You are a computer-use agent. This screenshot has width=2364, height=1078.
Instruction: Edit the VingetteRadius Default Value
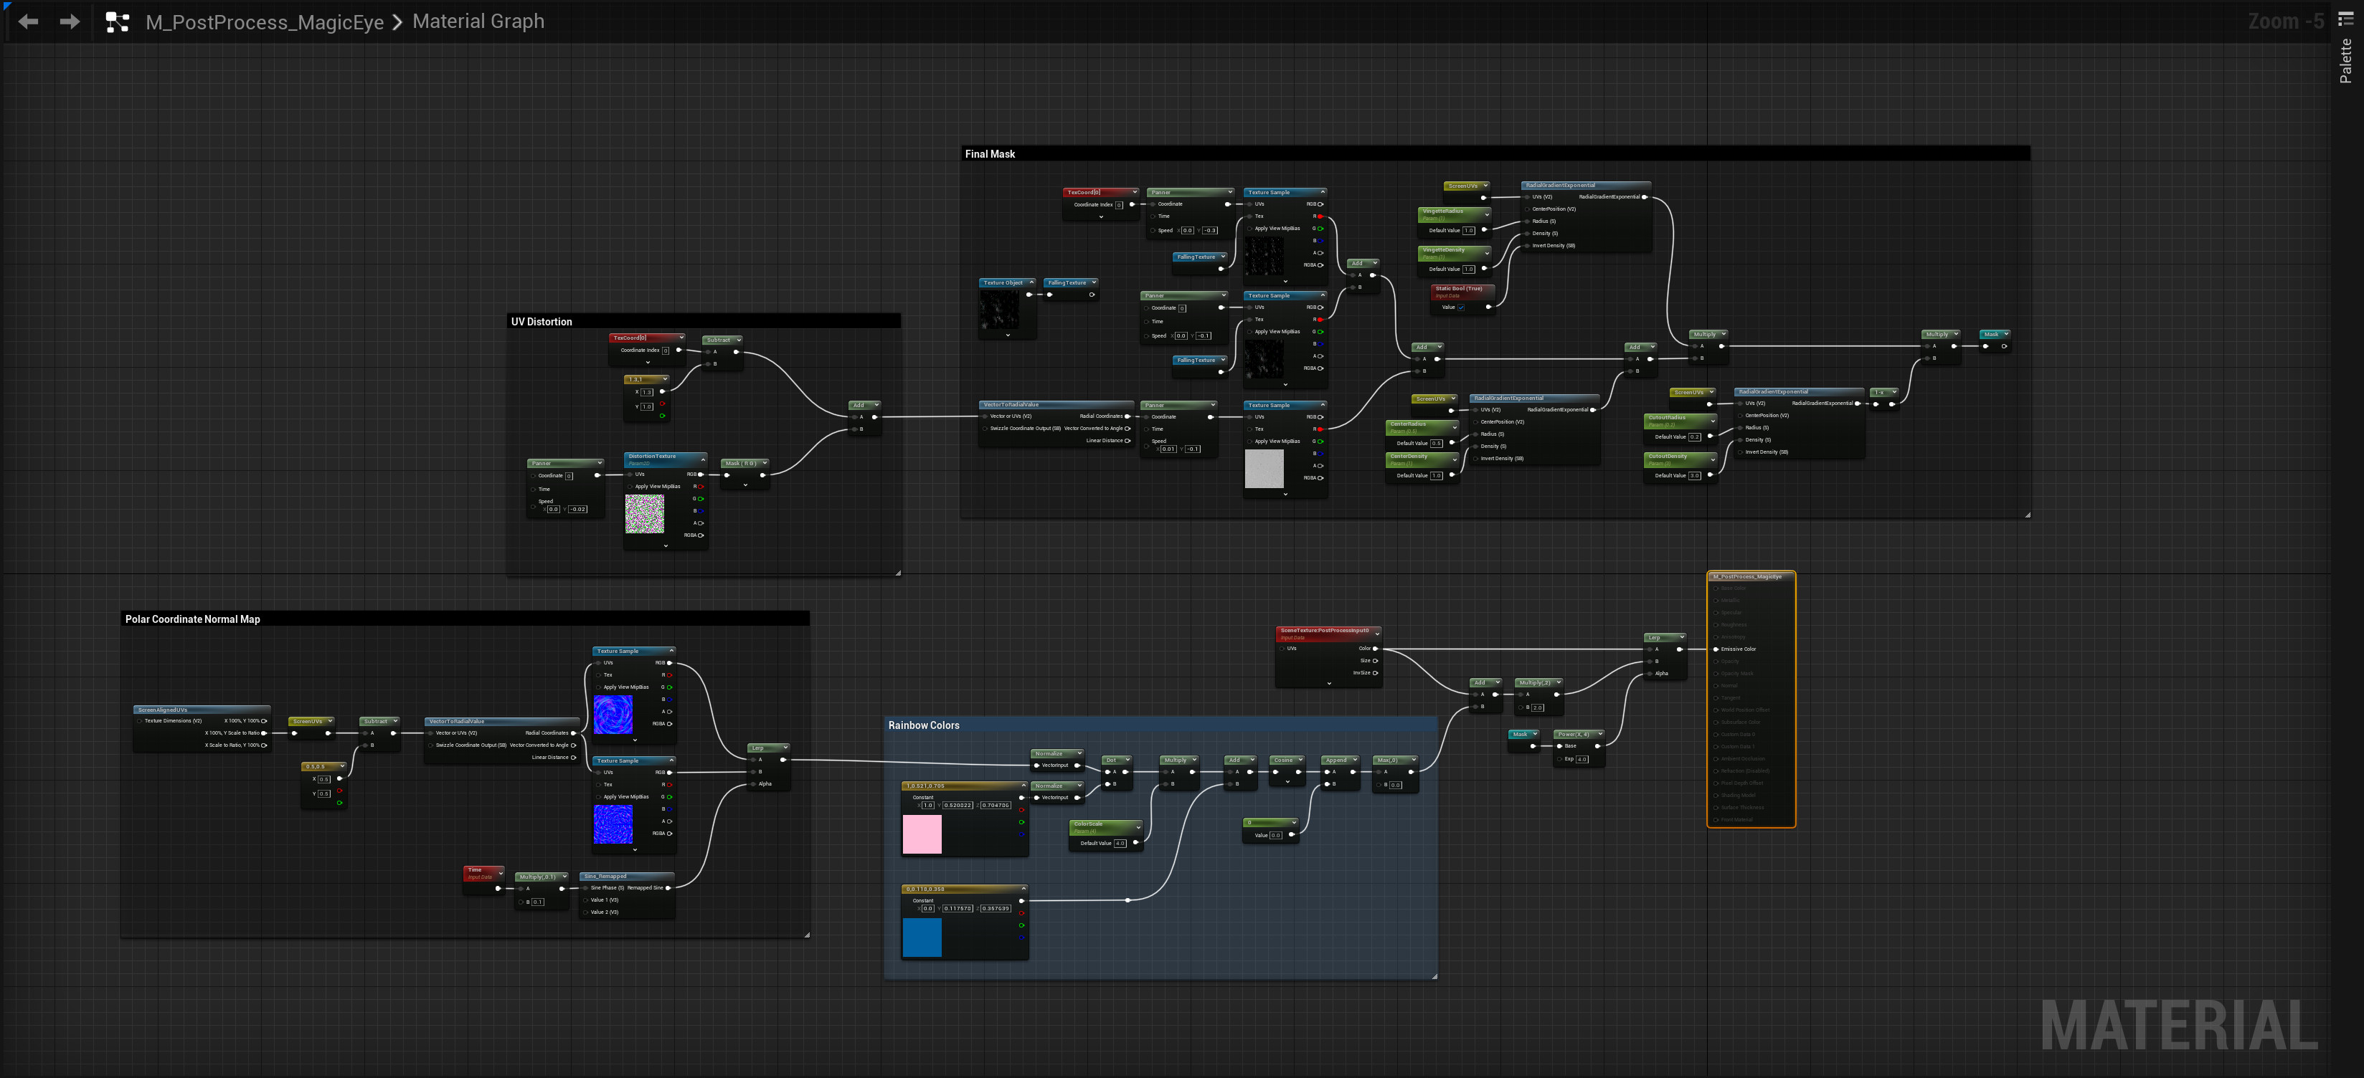coord(1468,230)
